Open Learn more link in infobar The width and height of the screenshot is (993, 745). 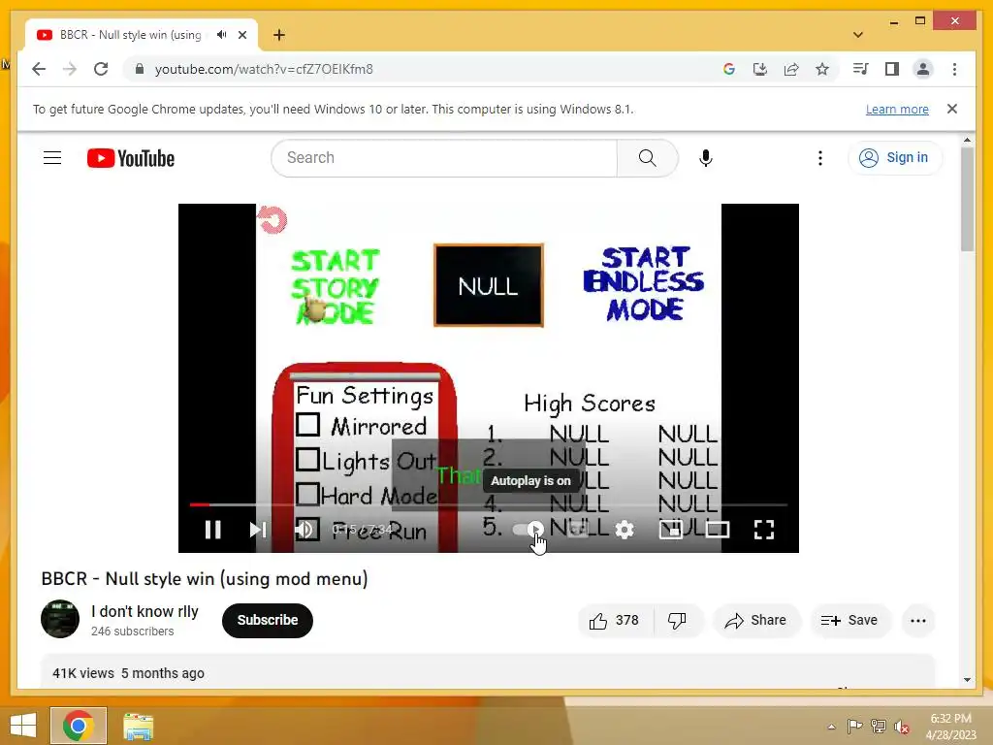click(x=897, y=109)
